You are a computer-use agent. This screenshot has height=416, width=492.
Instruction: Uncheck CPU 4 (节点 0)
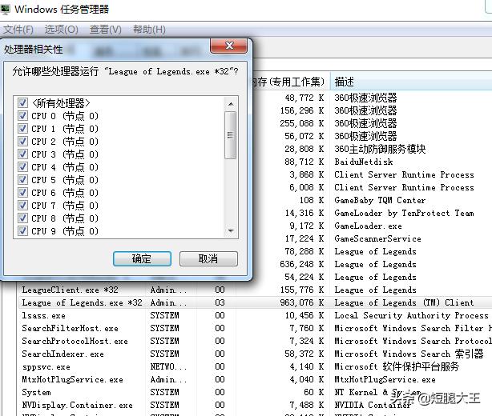[22, 167]
